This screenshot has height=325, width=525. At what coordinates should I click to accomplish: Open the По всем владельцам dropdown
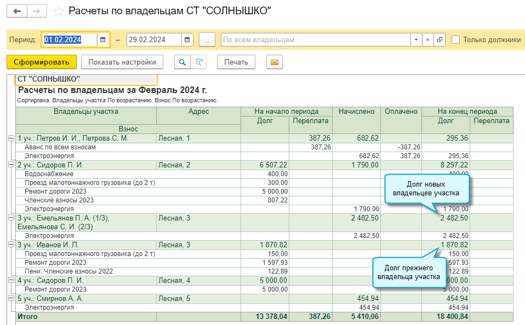[416, 40]
